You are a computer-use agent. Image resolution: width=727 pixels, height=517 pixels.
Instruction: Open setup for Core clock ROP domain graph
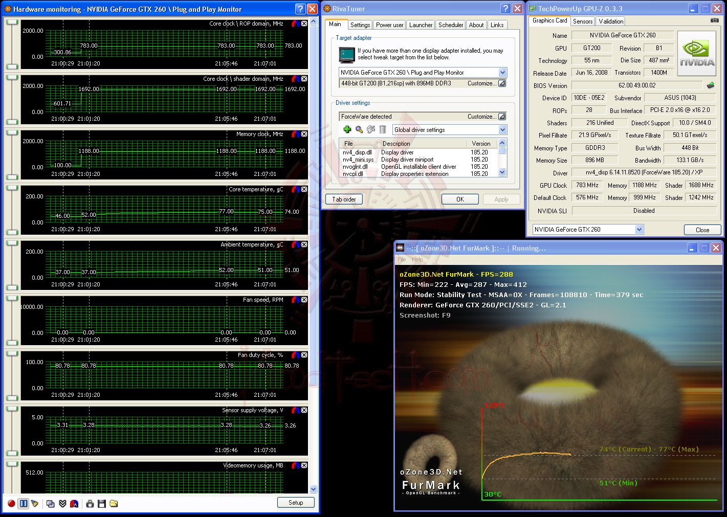coord(295,24)
